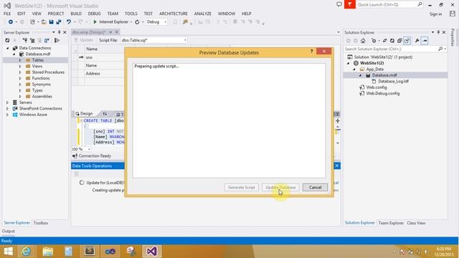Open Internet Explorer from the taskbar

27,252
